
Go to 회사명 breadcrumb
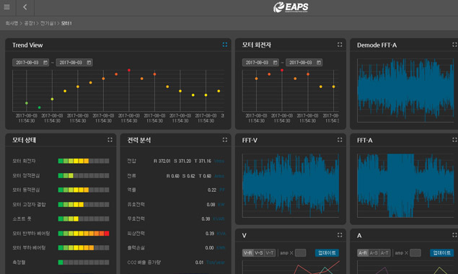[x=12, y=23]
